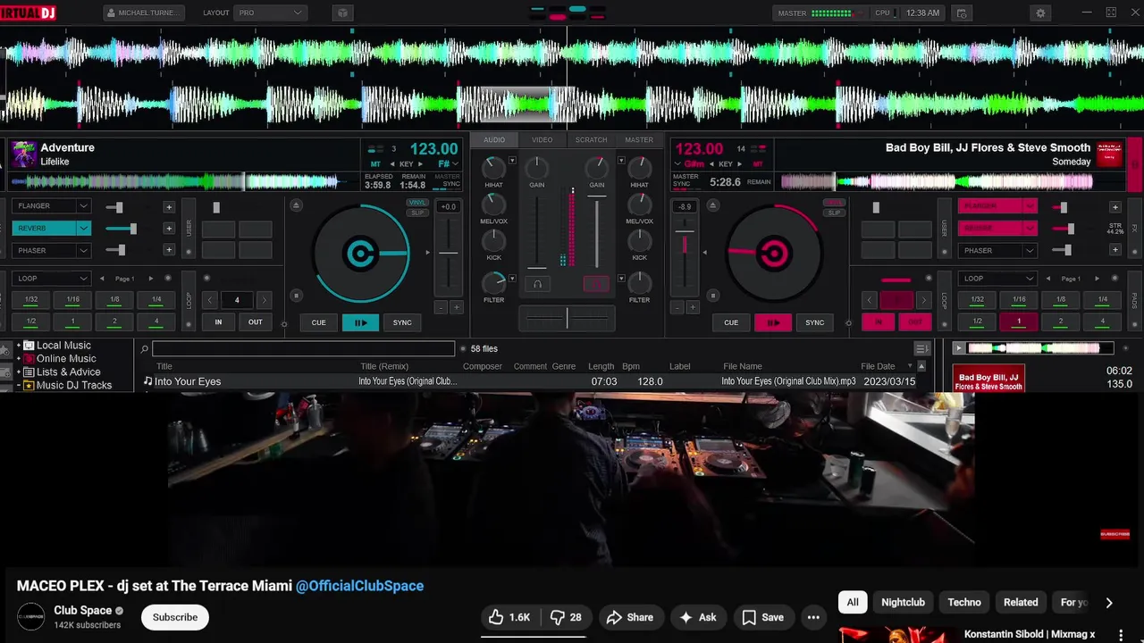Screen dimensions: 1144x643
Task: Add effect slot next to left Flanger
Action: pos(169,206)
